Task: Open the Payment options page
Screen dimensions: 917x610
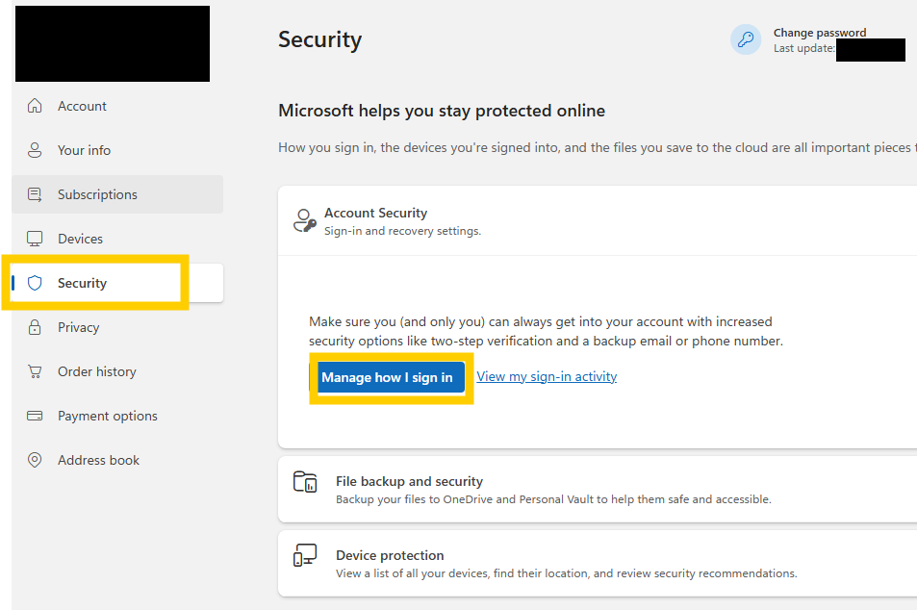Action: [107, 416]
